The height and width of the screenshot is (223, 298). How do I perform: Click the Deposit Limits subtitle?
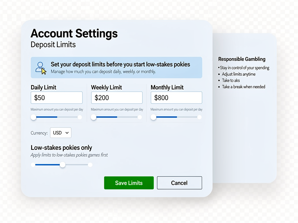coord(53,45)
